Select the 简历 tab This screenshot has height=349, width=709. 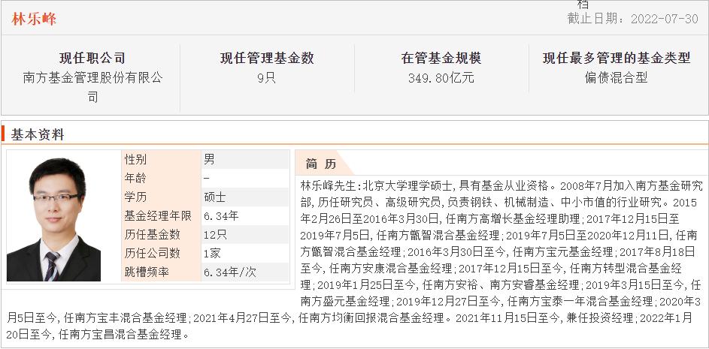(x=320, y=164)
